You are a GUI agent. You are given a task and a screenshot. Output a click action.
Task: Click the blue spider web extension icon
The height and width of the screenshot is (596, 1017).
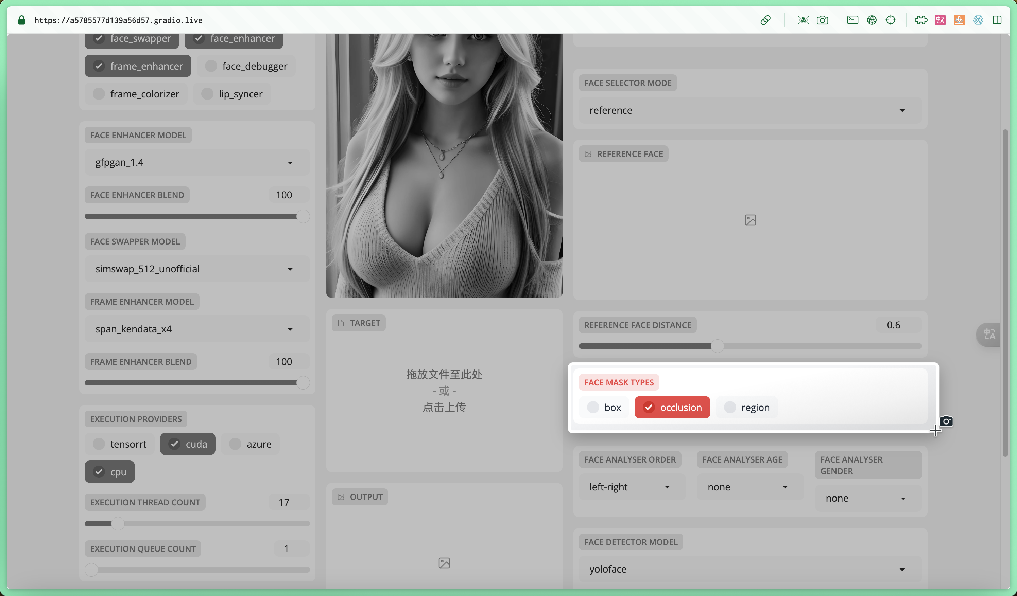(978, 20)
